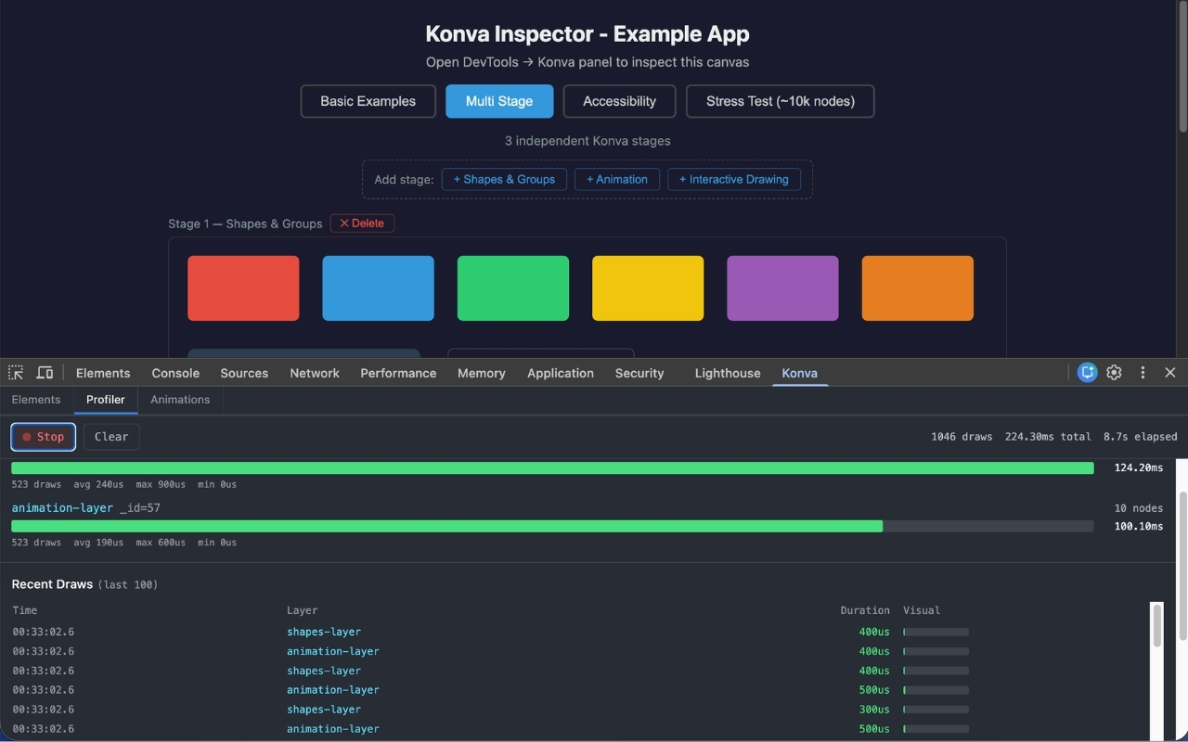Launch Stress Test (~10k nodes)
Screen dimensions: 1188x742
(780, 101)
